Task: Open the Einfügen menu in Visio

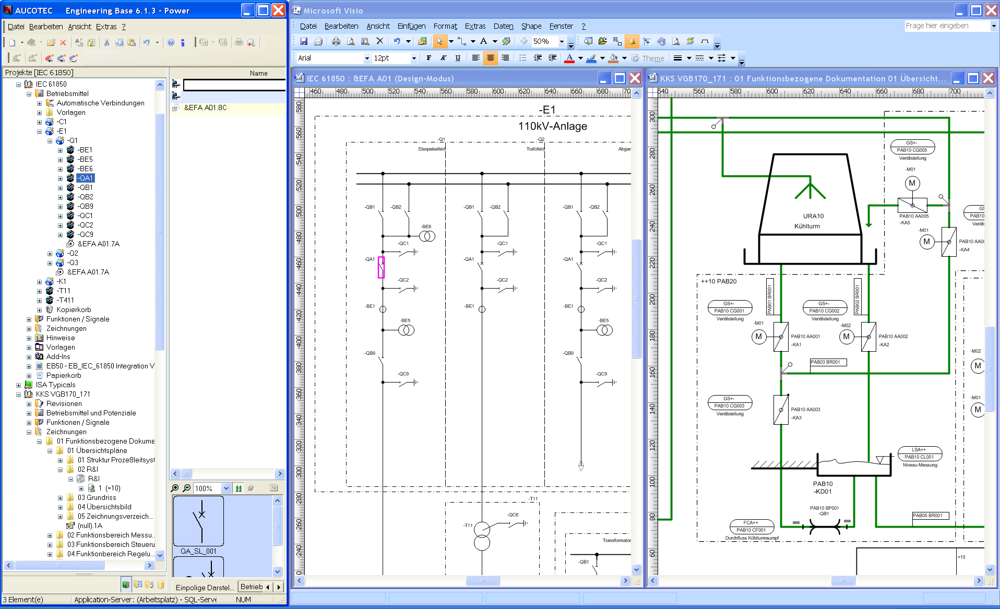Action: pos(411,26)
